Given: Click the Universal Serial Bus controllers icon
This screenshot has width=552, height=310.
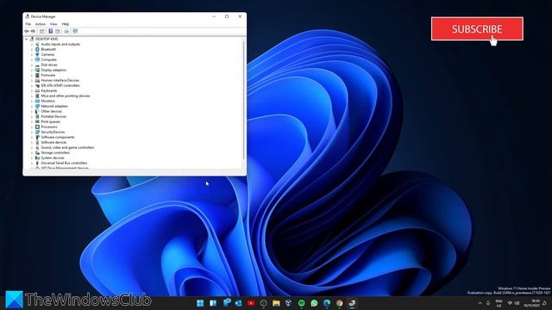Looking at the screenshot, I should click(x=37, y=163).
